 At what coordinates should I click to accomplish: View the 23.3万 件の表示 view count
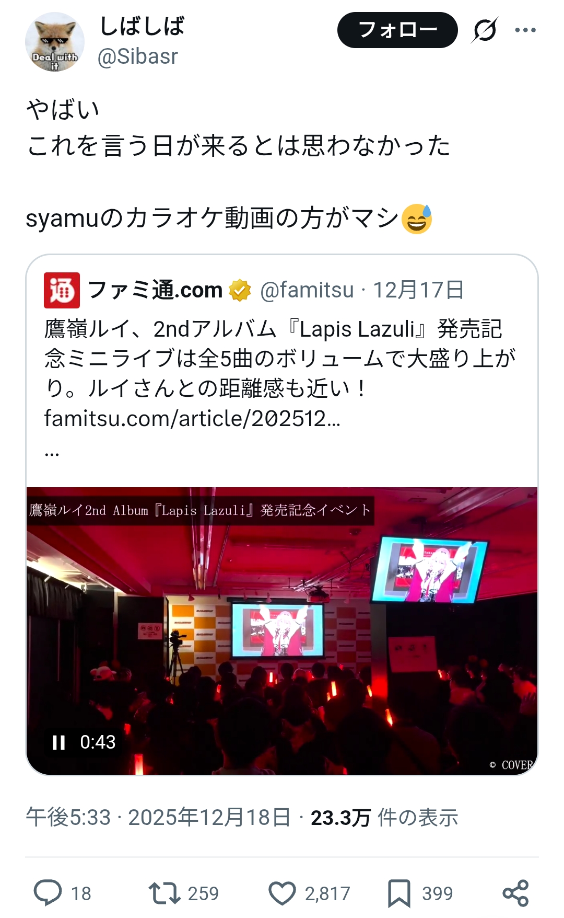tap(384, 817)
